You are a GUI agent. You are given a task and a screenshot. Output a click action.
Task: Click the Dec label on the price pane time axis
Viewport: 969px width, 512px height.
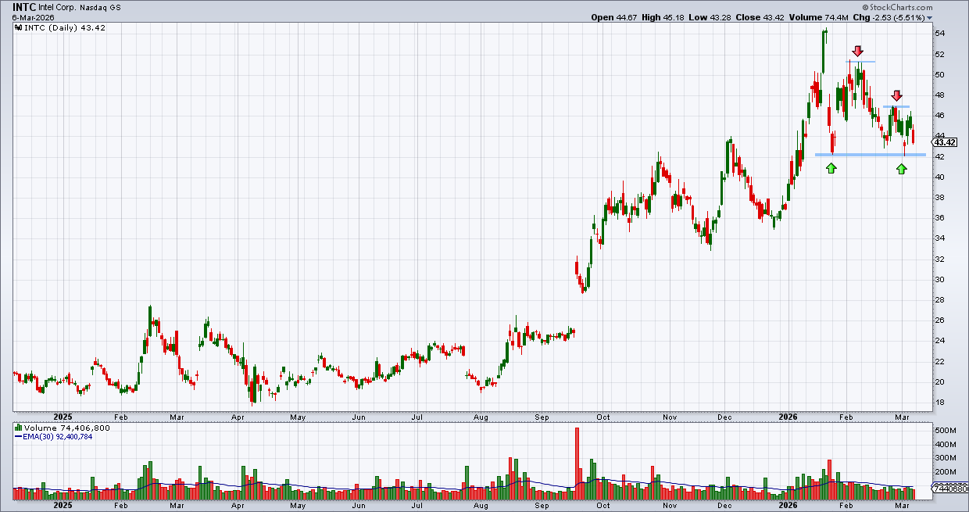click(724, 417)
